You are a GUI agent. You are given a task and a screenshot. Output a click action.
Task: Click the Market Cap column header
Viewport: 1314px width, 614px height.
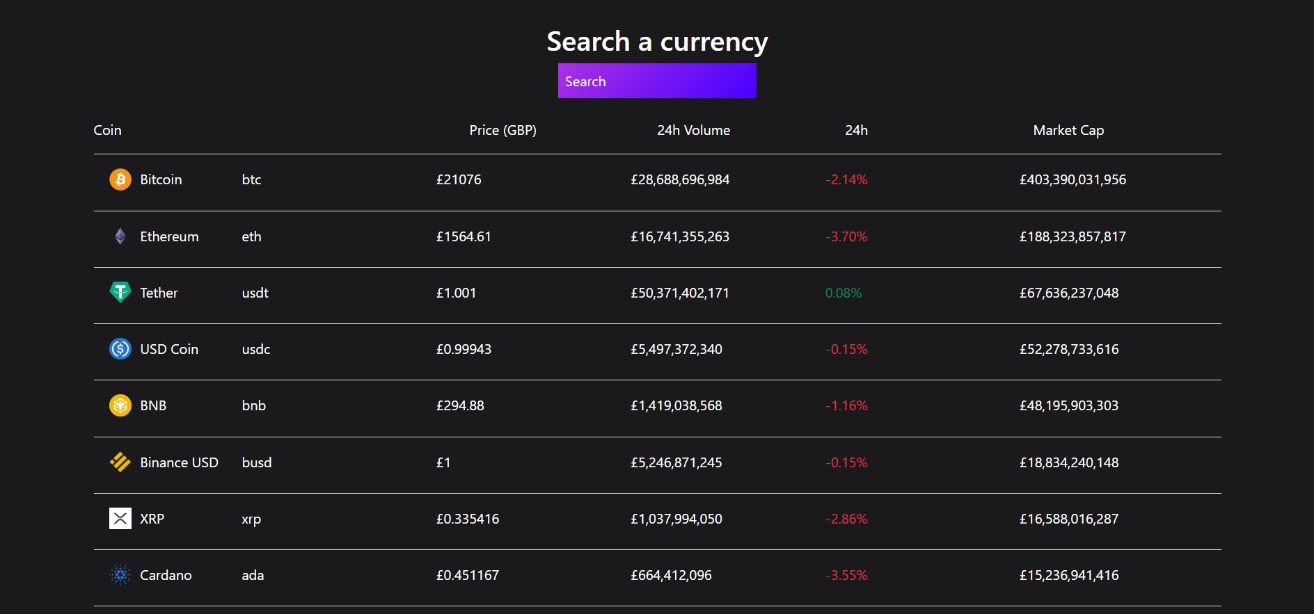pos(1068,130)
